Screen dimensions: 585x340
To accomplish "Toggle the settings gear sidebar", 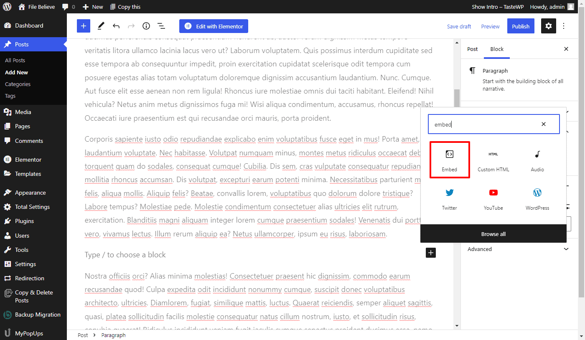I will pos(549,26).
